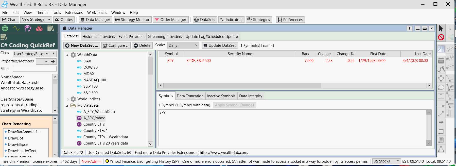Click the green globe icon in left panel
The image size is (456, 166).
pyautogui.click(x=5, y=28)
